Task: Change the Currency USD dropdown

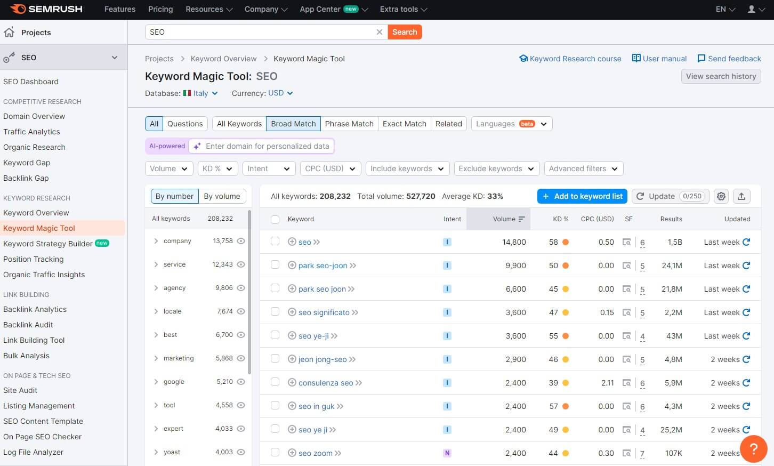Action: pyautogui.click(x=280, y=93)
